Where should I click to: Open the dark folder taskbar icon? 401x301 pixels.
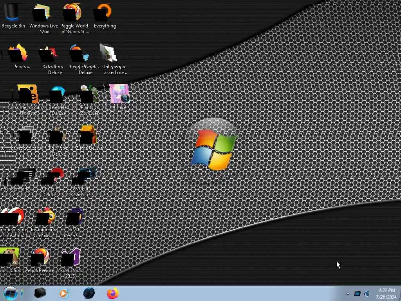[x=40, y=293]
